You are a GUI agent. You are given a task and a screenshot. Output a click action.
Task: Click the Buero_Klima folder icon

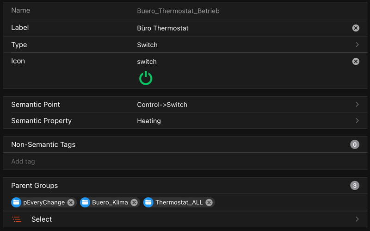(85, 202)
